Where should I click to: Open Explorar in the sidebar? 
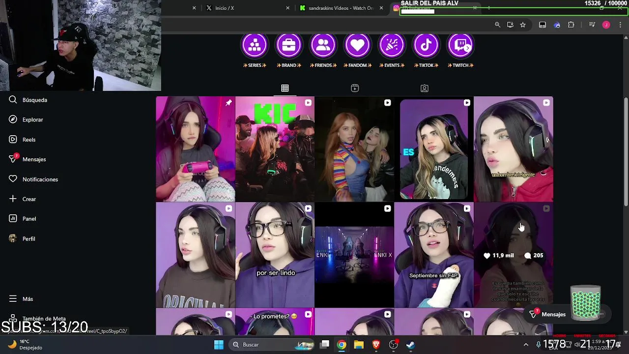(x=27, y=119)
